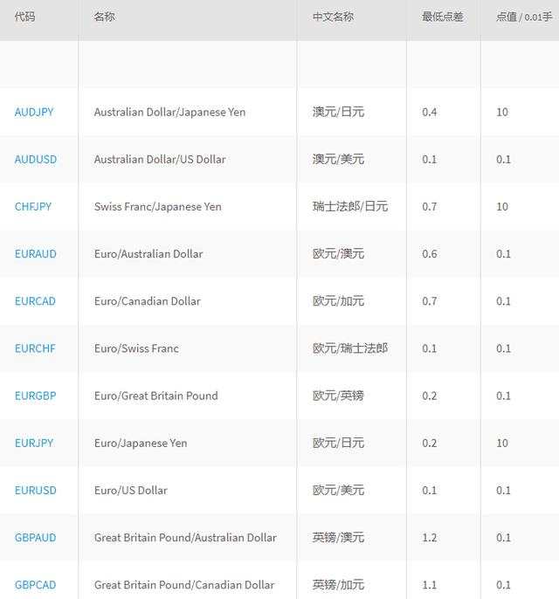
Task: Select the 0.4 spread in AUDJPY row
Action: point(430,112)
